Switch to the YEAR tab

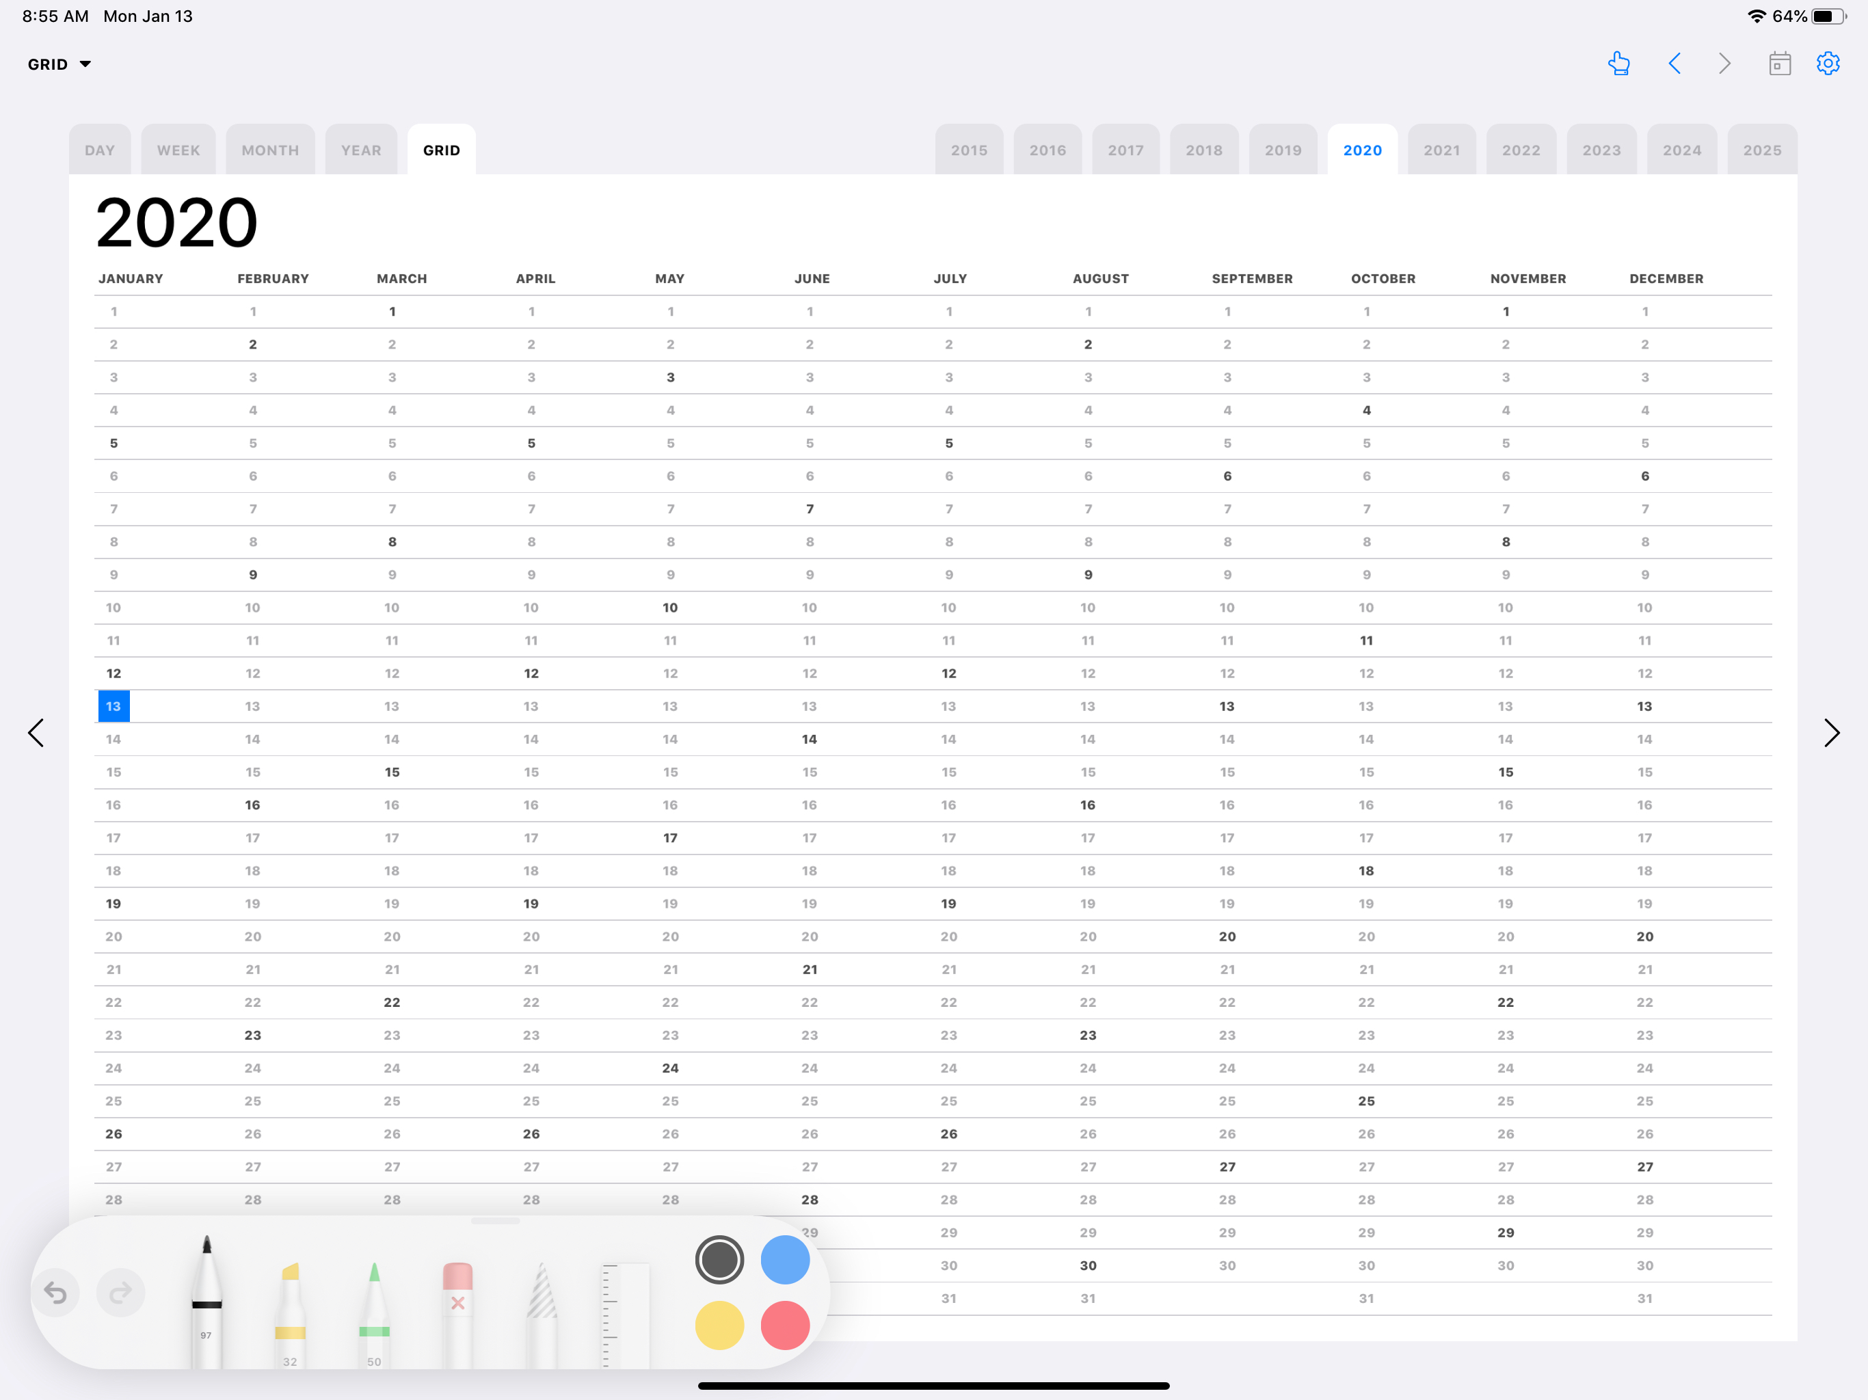point(360,150)
